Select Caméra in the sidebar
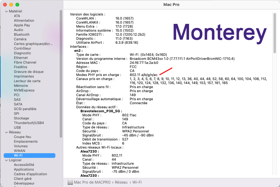The width and height of the screenshot is (280, 187). [20, 39]
